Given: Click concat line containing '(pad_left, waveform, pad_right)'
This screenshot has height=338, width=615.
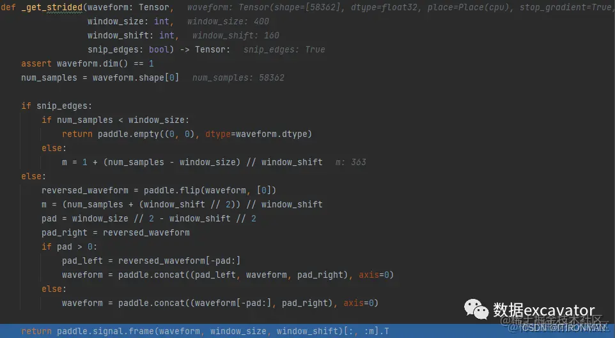Looking at the screenshot, I should click(x=228, y=275).
